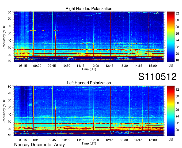Click the Right Handed plot's "Frequency (MHz)" label

[x=4, y=37]
